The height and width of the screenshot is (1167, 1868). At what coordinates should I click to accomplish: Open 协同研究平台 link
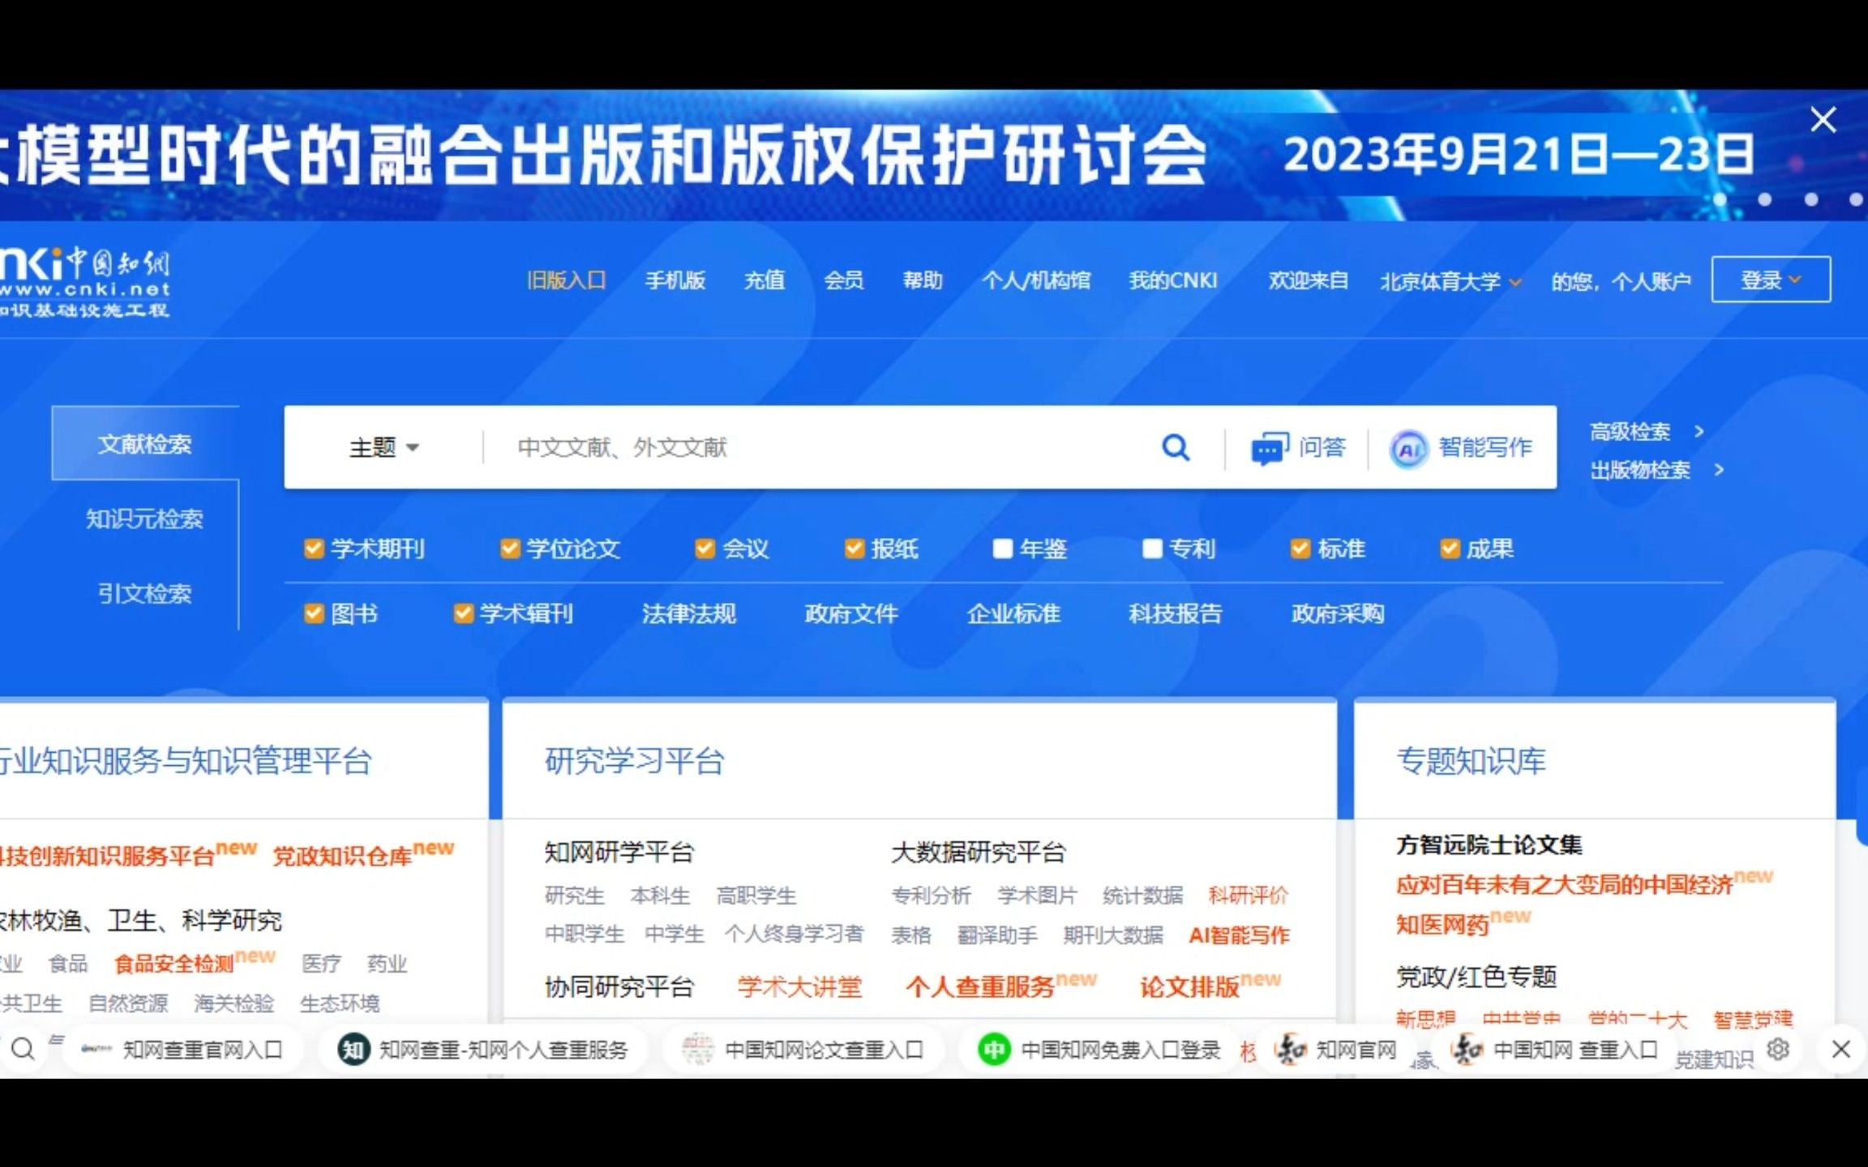click(619, 986)
